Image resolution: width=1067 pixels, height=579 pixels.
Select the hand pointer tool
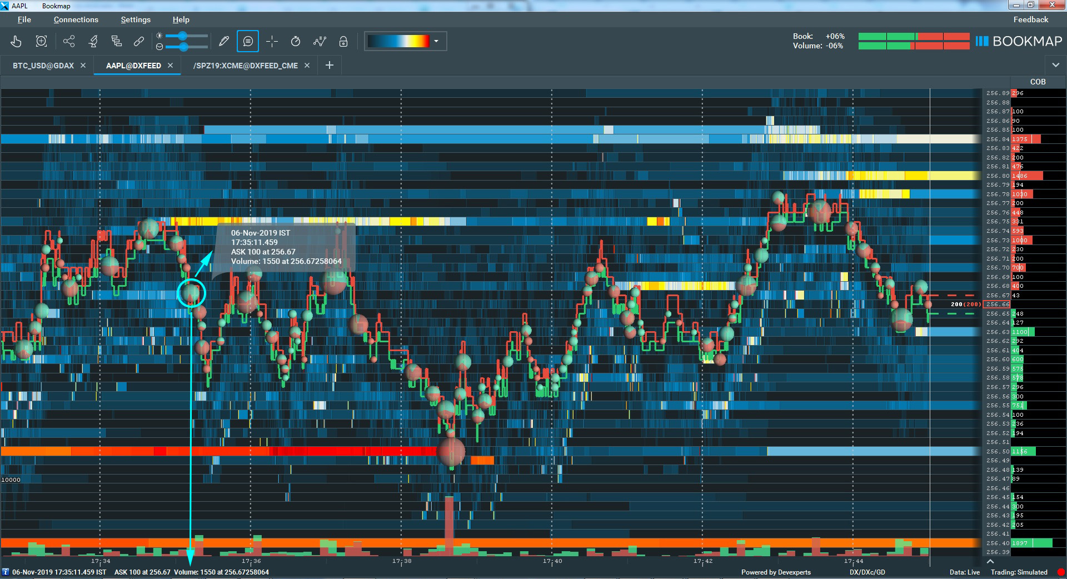(16, 42)
